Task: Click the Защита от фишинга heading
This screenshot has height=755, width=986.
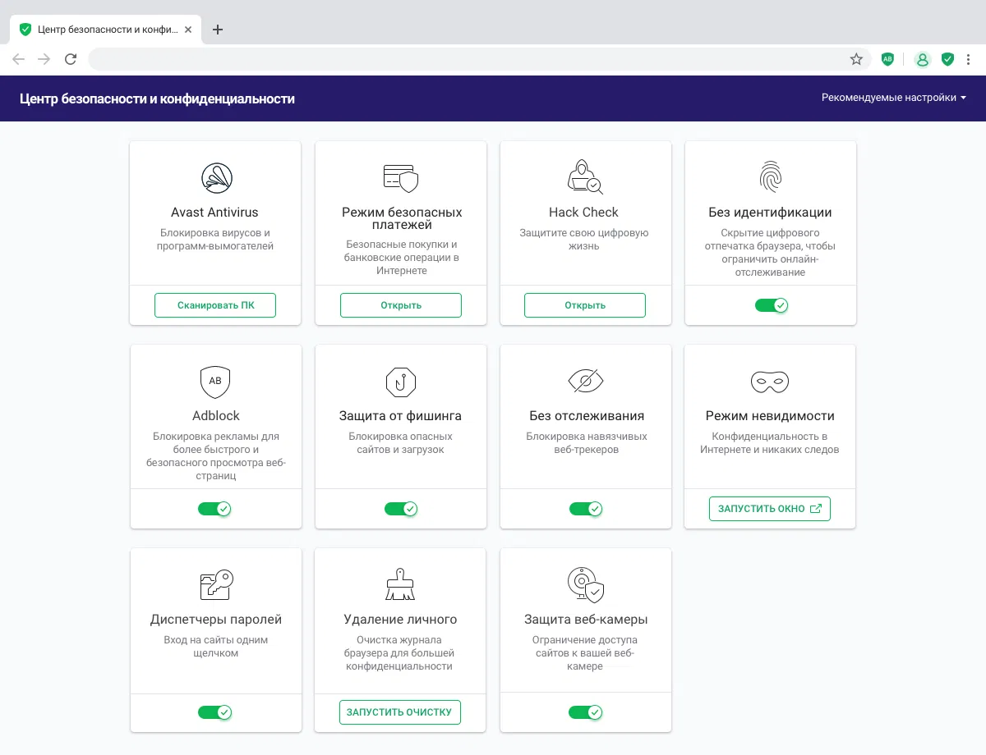Action: [400, 416]
